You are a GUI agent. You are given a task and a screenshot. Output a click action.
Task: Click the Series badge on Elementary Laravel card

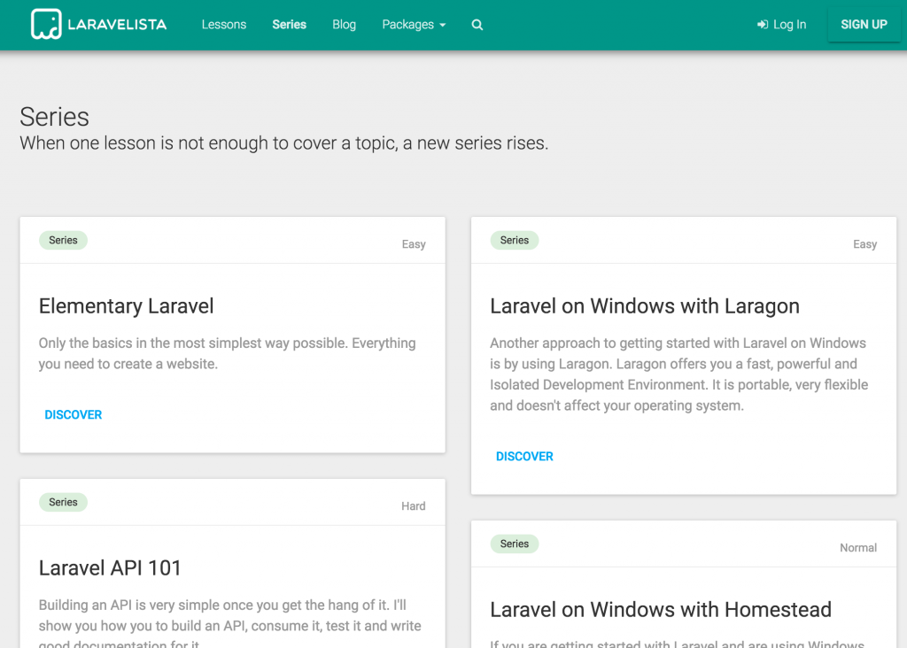click(x=63, y=240)
